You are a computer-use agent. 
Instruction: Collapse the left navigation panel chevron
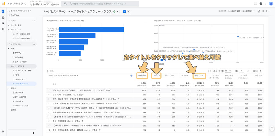pos(33,133)
